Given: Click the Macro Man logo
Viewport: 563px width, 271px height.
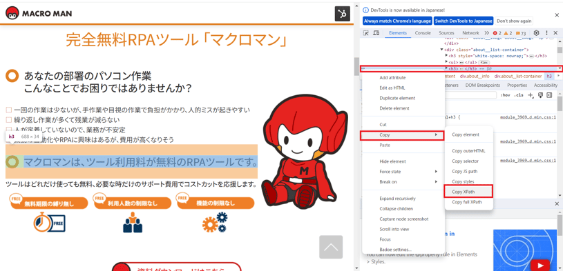Looking at the screenshot, I should point(39,14).
